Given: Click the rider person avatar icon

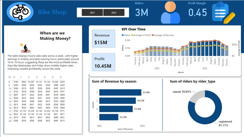Looking at the screenshot, I should (x=170, y=13).
